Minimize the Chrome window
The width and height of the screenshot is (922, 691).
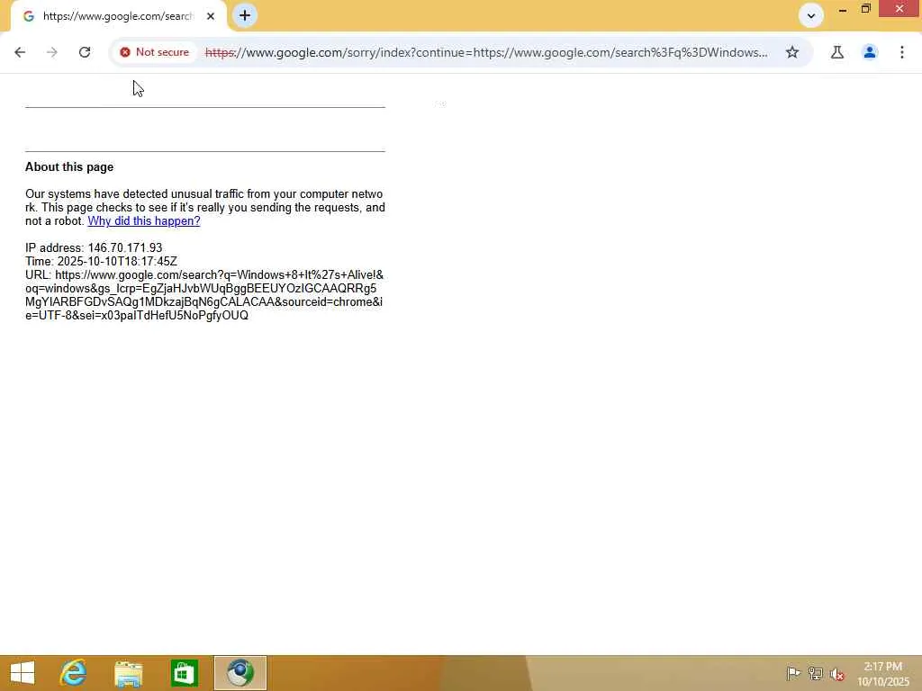tap(843, 9)
